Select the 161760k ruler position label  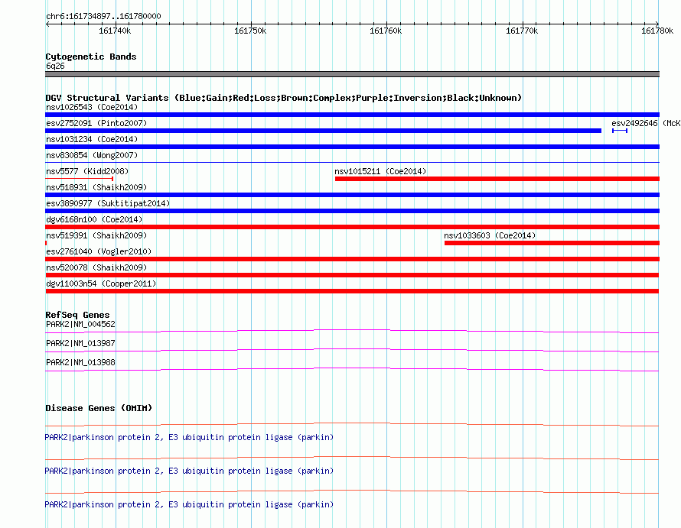(386, 31)
